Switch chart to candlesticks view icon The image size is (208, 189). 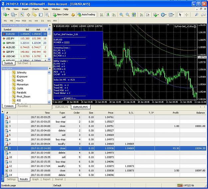coord(108,15)
